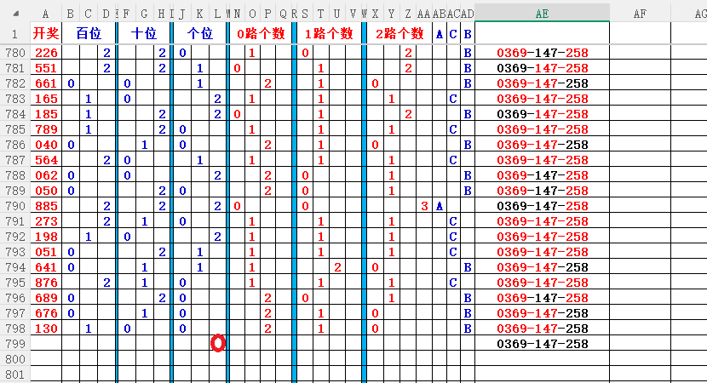Select column AF header
The width and height of the screenshot is (707, 383).
[x=640, y=14]
